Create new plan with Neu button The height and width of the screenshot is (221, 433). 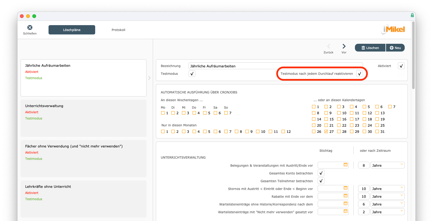(395, 48)
